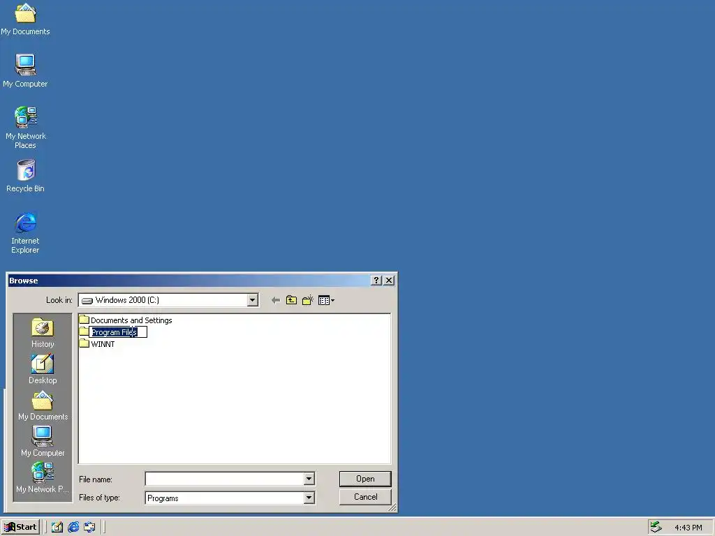Launch Outlook Express from Quick Launch
715x536 pixels.
point(90,528)
